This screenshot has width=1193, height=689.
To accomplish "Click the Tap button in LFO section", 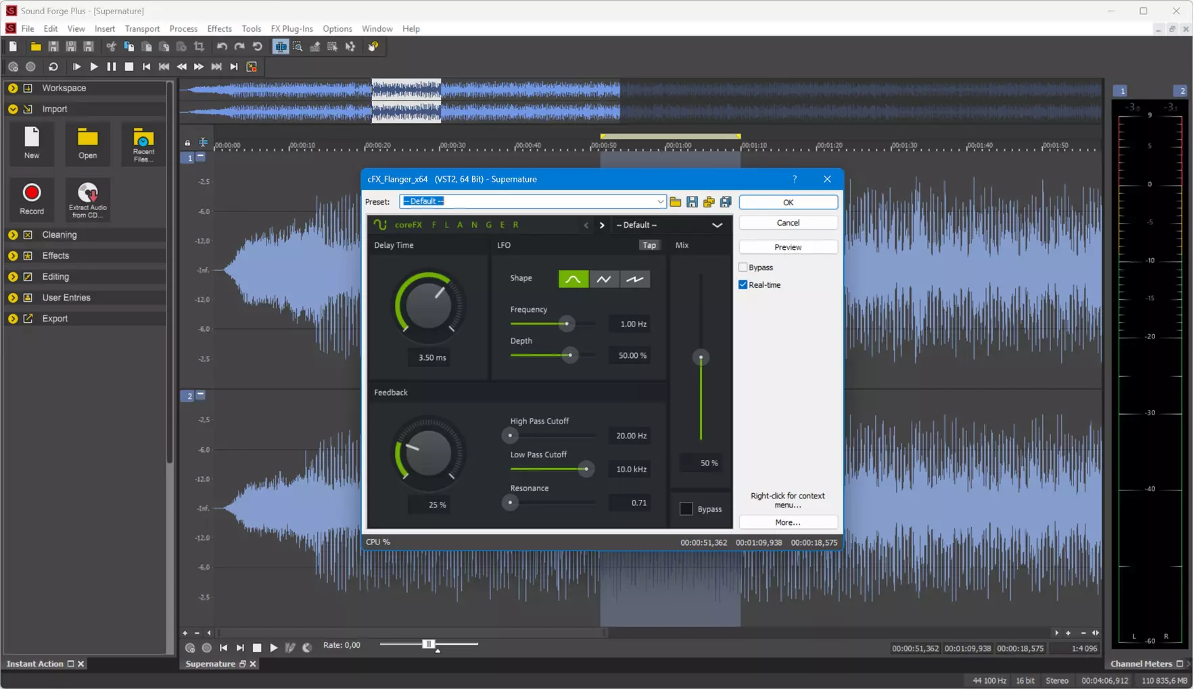I will tap(649, 245).
